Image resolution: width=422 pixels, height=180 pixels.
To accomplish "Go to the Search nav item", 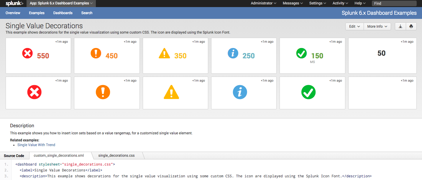I will coord(87,13).
